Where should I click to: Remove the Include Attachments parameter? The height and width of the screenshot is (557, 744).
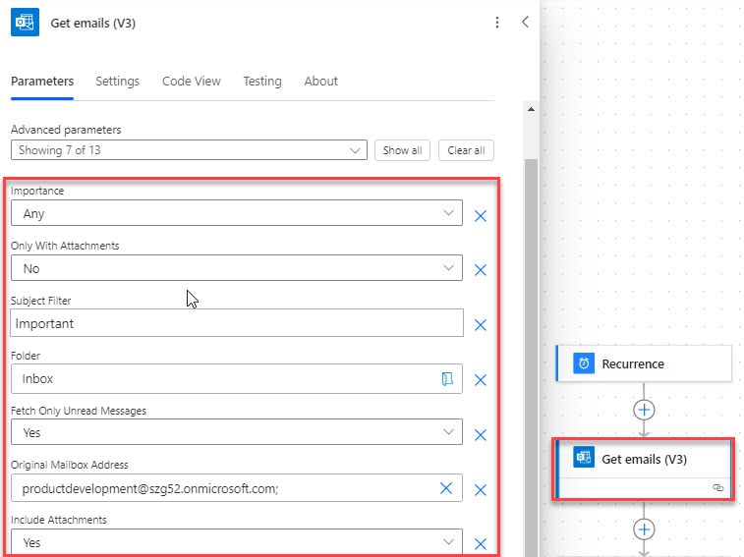click(x=481, y=544)
